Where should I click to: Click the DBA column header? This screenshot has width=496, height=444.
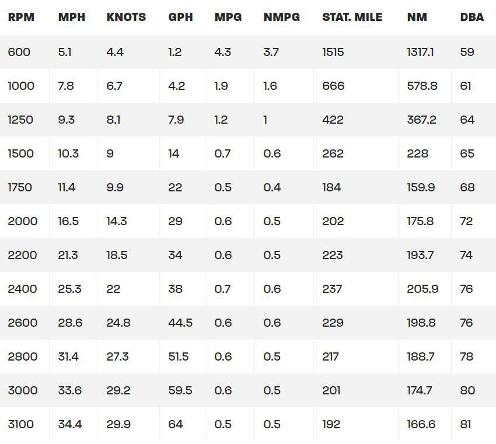click(471, 18)
